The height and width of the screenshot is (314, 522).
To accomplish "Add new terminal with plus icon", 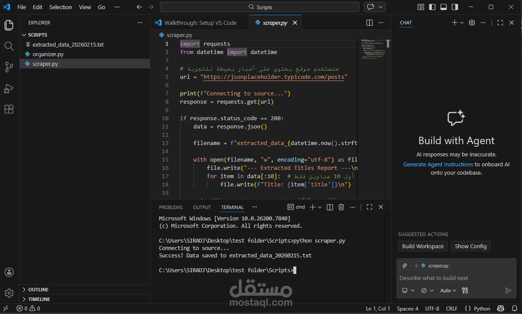I will click(312, 207).
